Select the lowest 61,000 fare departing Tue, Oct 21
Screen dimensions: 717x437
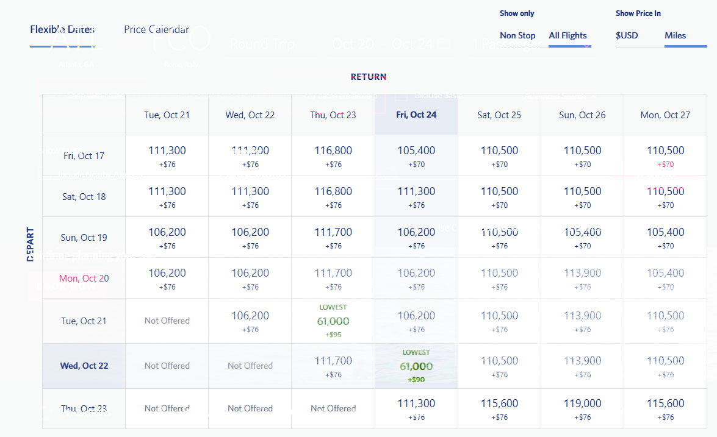333,321
